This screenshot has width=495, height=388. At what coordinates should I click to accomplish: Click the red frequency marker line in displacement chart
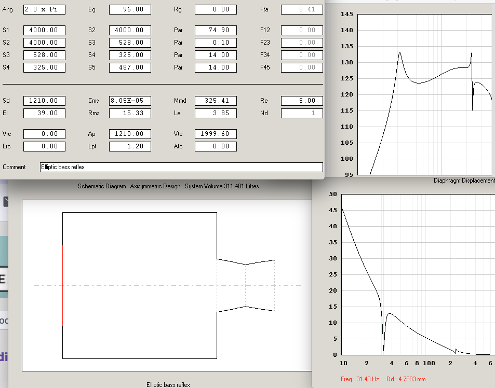[x=383, y=274]
